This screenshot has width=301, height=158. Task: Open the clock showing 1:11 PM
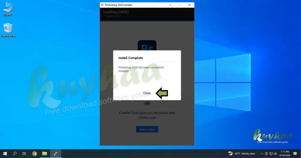285,154
